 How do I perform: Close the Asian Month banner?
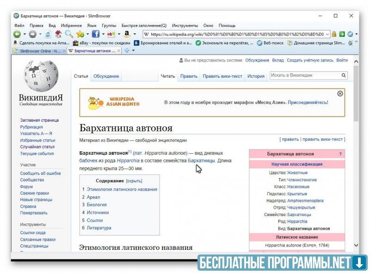click(340, 93)
